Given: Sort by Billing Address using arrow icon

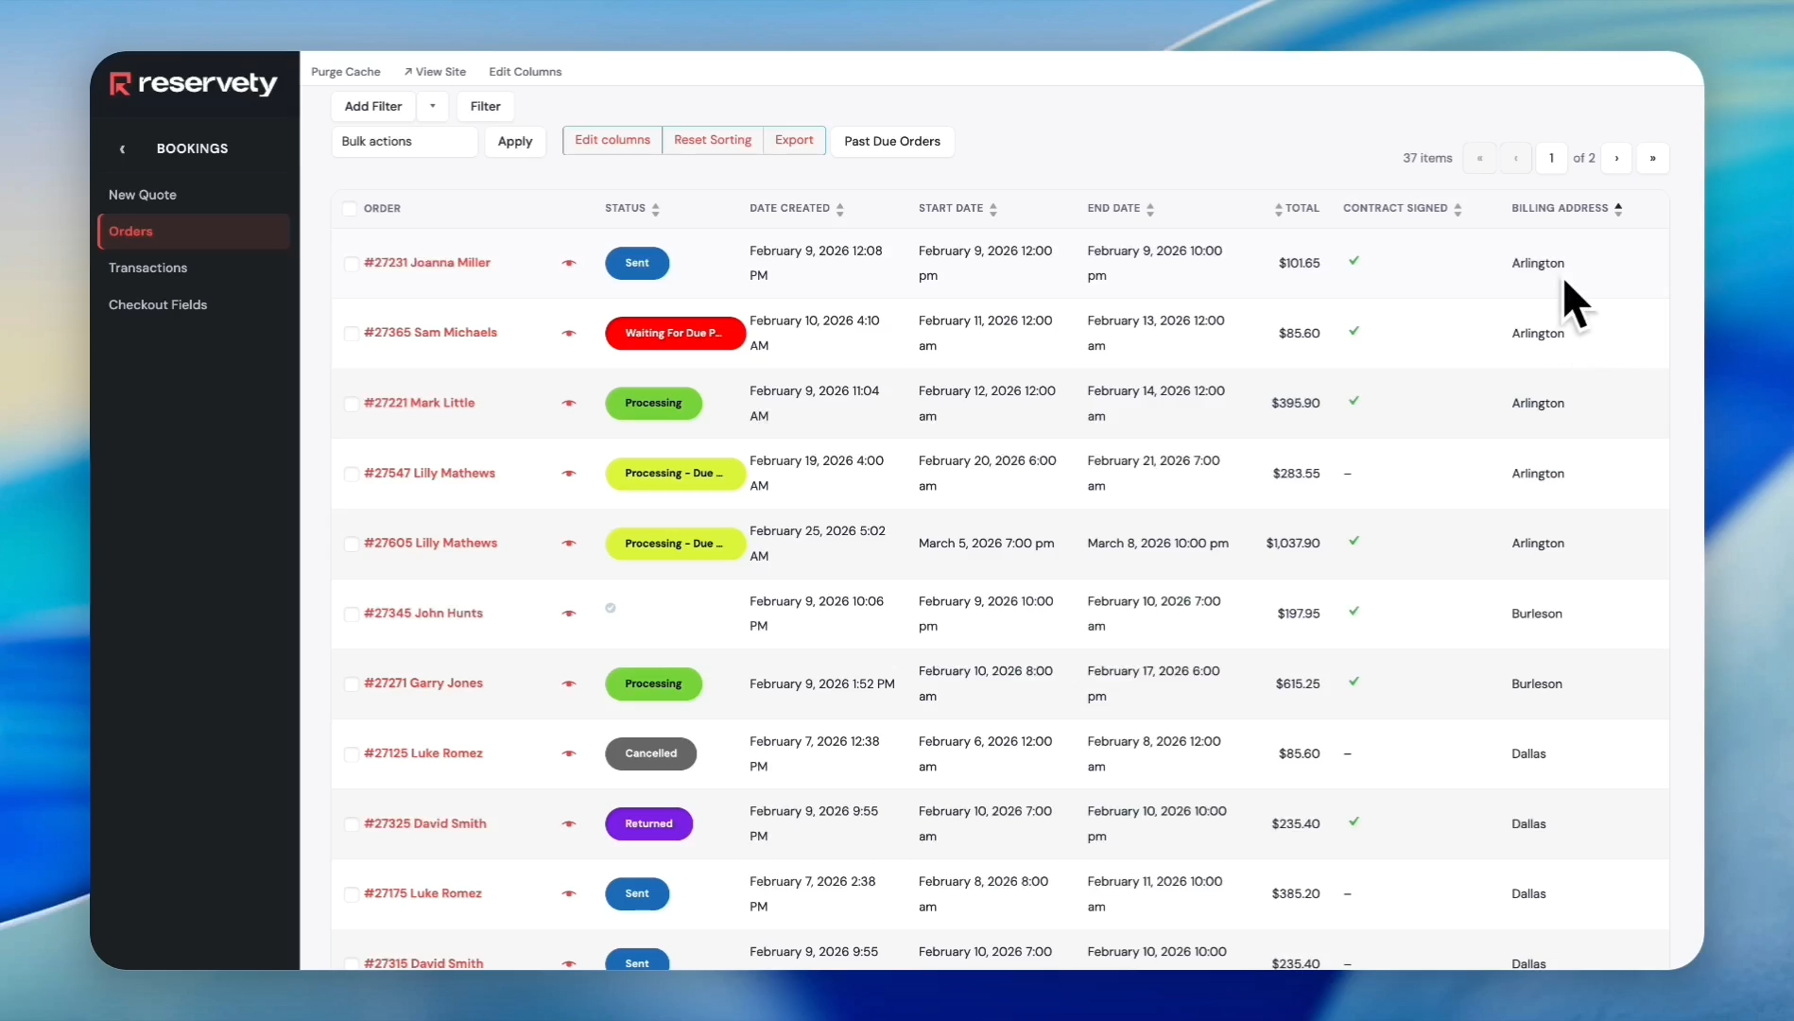Looking at the screenshot, I should coord(1618,209).
